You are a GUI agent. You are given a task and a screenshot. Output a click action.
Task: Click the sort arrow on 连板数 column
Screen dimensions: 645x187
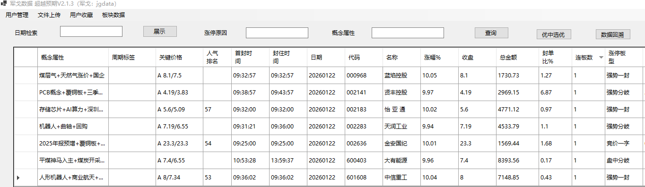click(x=601, y=57)
